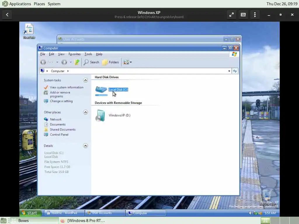Switch to readme - WordPad taskbar button

click(x=64, y=213)
